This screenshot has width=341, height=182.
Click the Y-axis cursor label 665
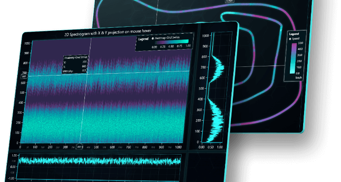(x=24, y=76)
